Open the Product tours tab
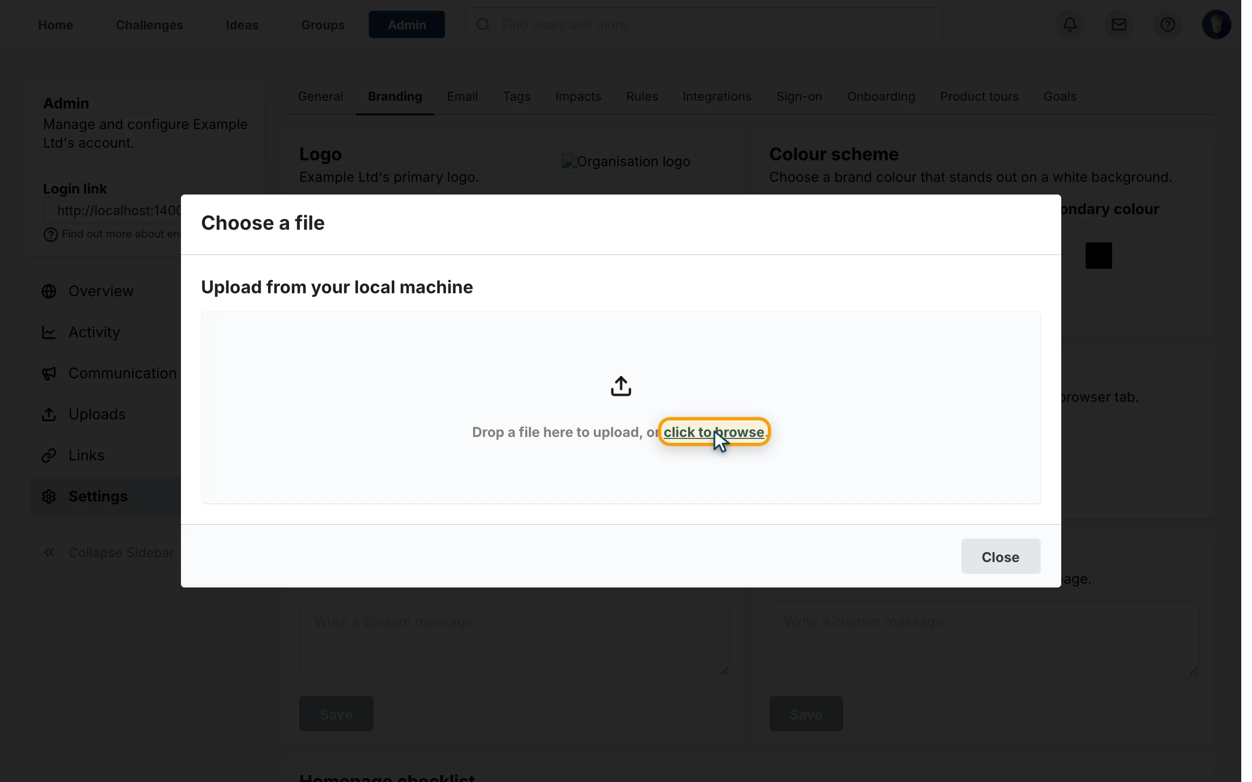Image resolution: width=1252 pixels, height=782 pixels. (979, 97)
